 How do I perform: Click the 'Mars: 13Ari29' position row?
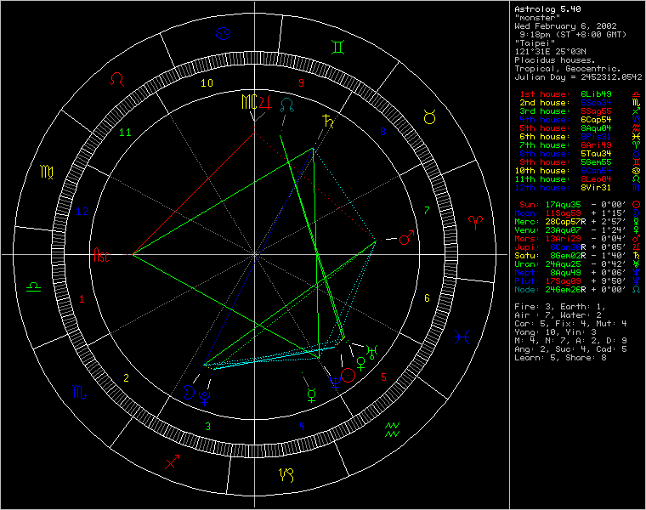click(x=577, y=239)
